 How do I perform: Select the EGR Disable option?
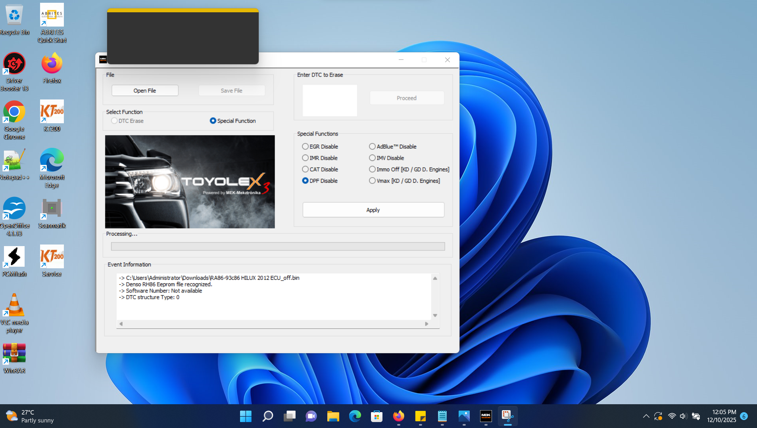click(x=305, y=147)
